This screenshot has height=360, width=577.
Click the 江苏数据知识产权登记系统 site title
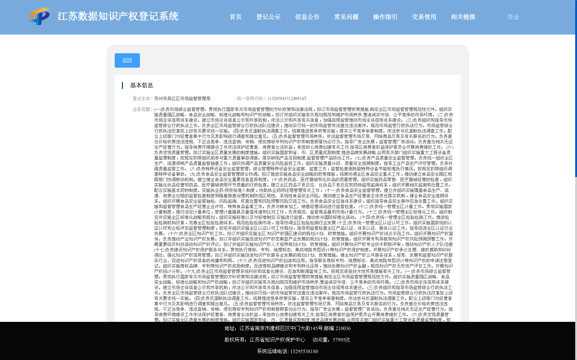(x=118, y=16)
